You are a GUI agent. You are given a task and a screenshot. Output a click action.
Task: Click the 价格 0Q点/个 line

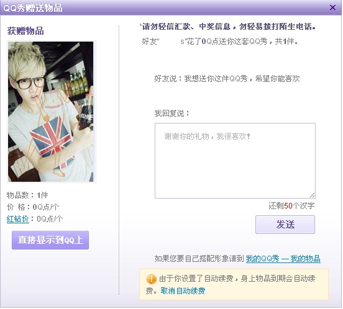33,207
